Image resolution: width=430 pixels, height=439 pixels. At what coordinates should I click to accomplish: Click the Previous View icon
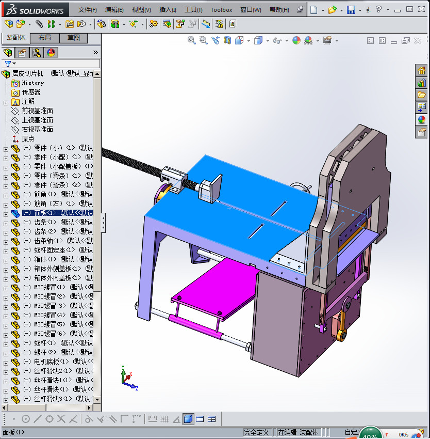216,41
